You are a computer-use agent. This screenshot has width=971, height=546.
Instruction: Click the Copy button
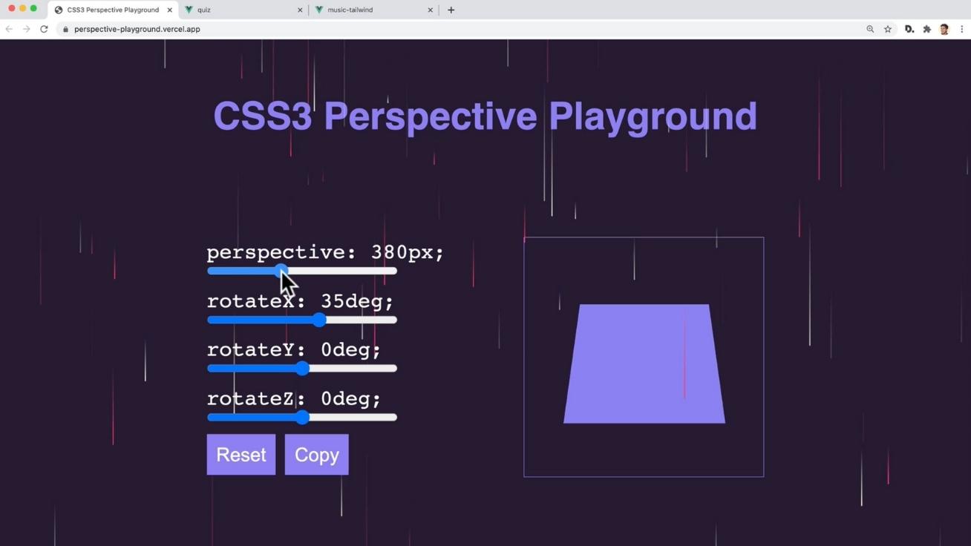(x=316, y=454)
